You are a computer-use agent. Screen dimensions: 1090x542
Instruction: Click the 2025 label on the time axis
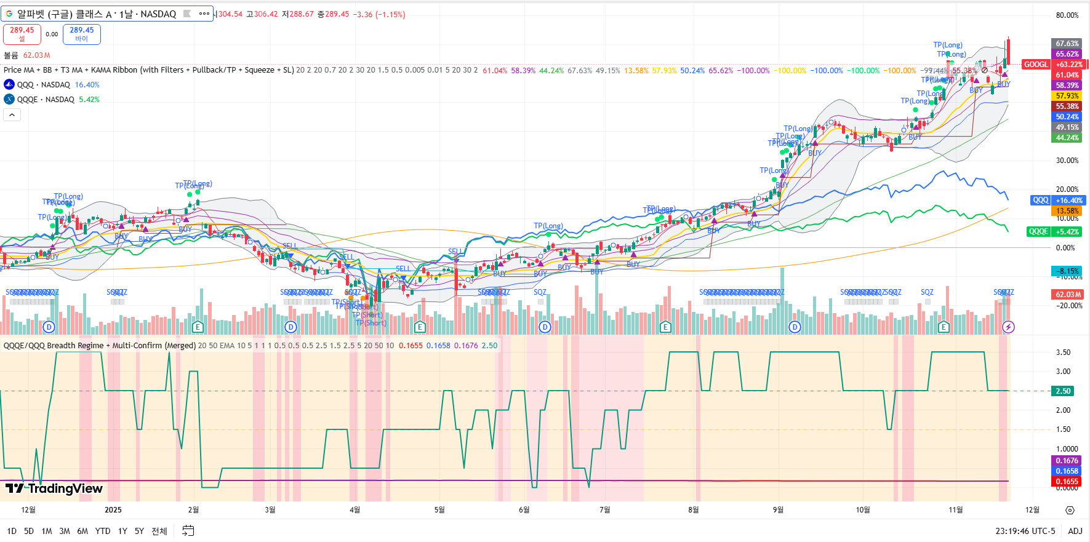(x=113, y=509)
